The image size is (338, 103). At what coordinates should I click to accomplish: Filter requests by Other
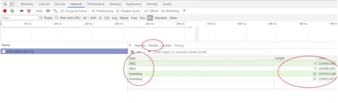click(x=173, y=18)
